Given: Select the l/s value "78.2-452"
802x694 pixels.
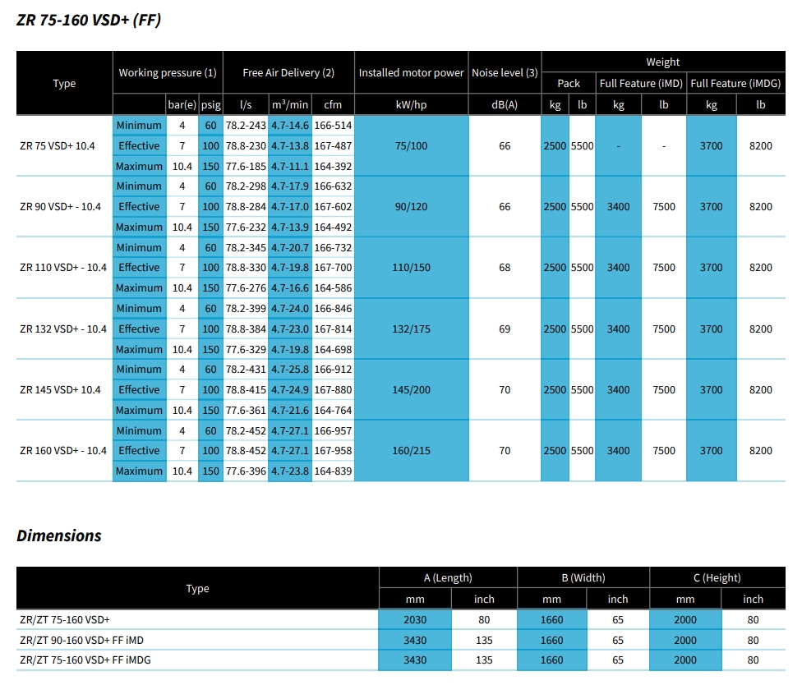Looking at the screenshot, I should [x=246, y=431].
